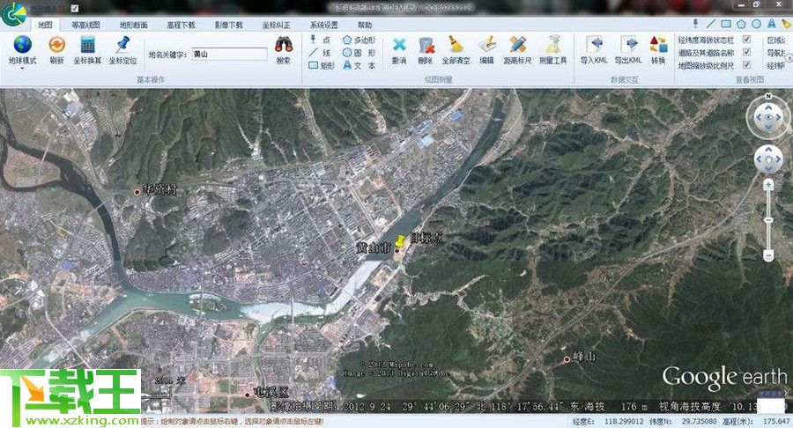Image resolution: width=793 pixels, height=428 pixels.
Task: Click the latitude value 29.735080 in the status bar
Action: click(699, 421)
